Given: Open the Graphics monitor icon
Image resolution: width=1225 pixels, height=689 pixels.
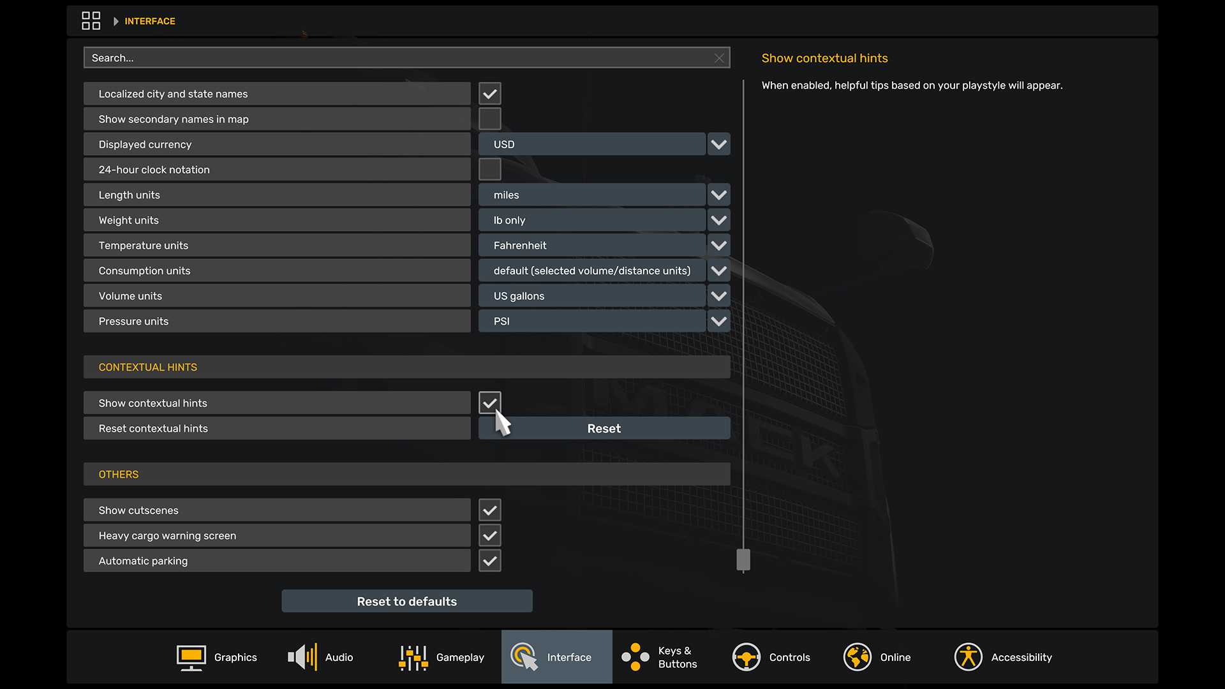Looking at the screenshot, I should pos(191,657).
